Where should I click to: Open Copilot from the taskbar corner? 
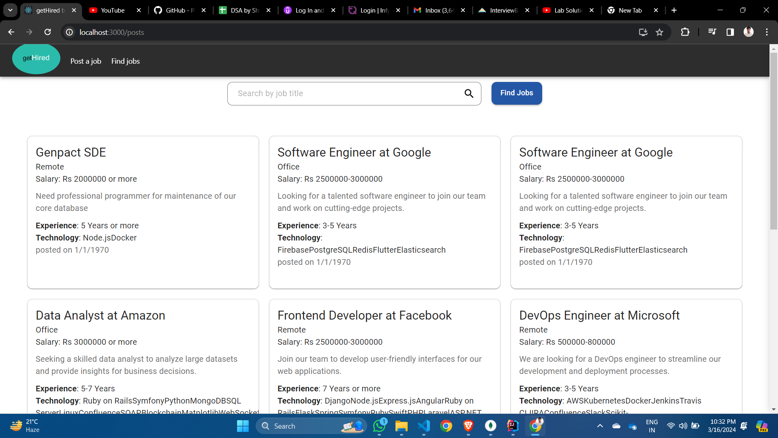coord(762,426)
